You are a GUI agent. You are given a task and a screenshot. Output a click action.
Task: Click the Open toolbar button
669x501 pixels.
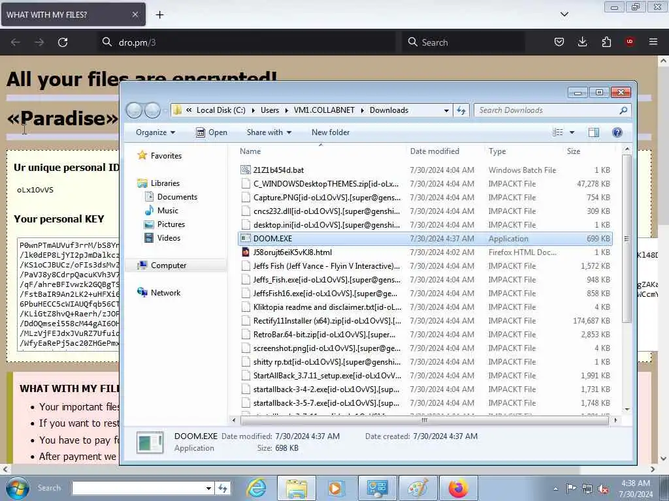pyautogui.click(x=212, y=132)
